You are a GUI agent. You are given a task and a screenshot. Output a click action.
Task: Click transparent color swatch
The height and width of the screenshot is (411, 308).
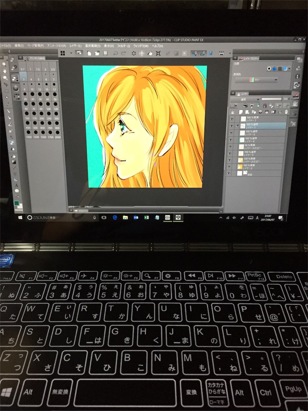tap(18, 210)
